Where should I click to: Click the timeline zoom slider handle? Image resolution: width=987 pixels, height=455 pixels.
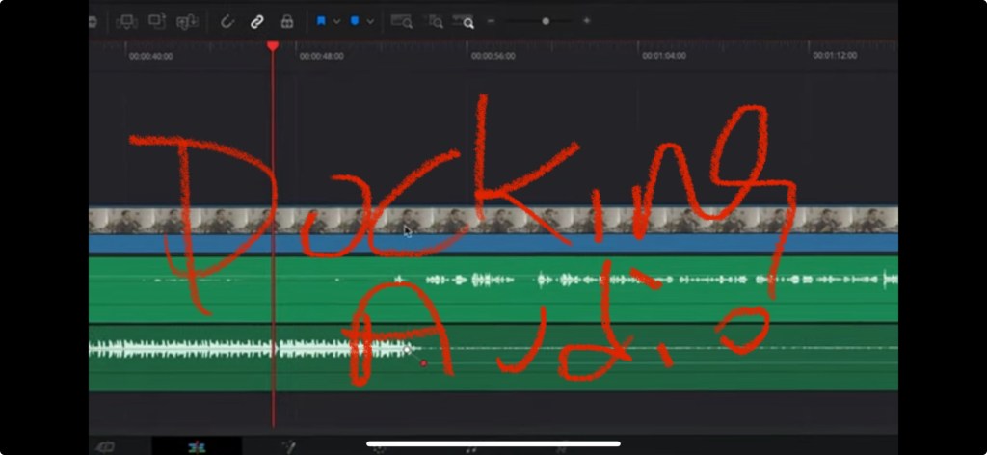[x=546, y=21]
